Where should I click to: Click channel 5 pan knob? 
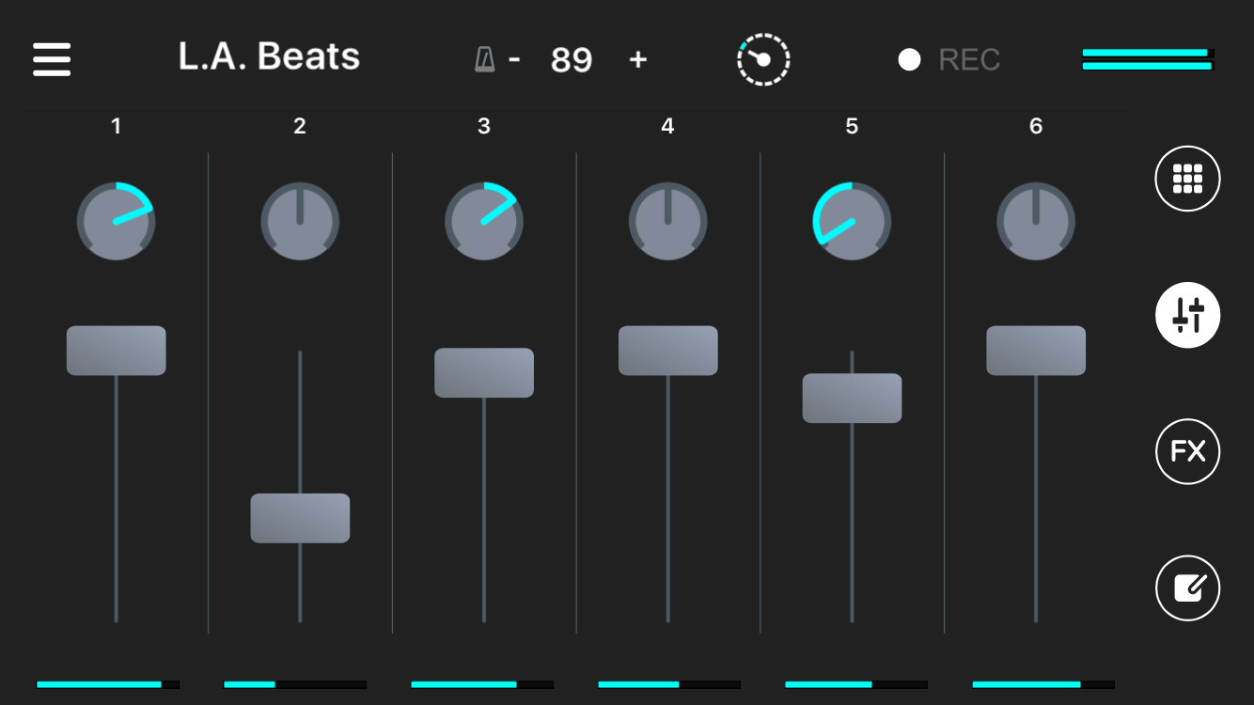tap(852, 222)
